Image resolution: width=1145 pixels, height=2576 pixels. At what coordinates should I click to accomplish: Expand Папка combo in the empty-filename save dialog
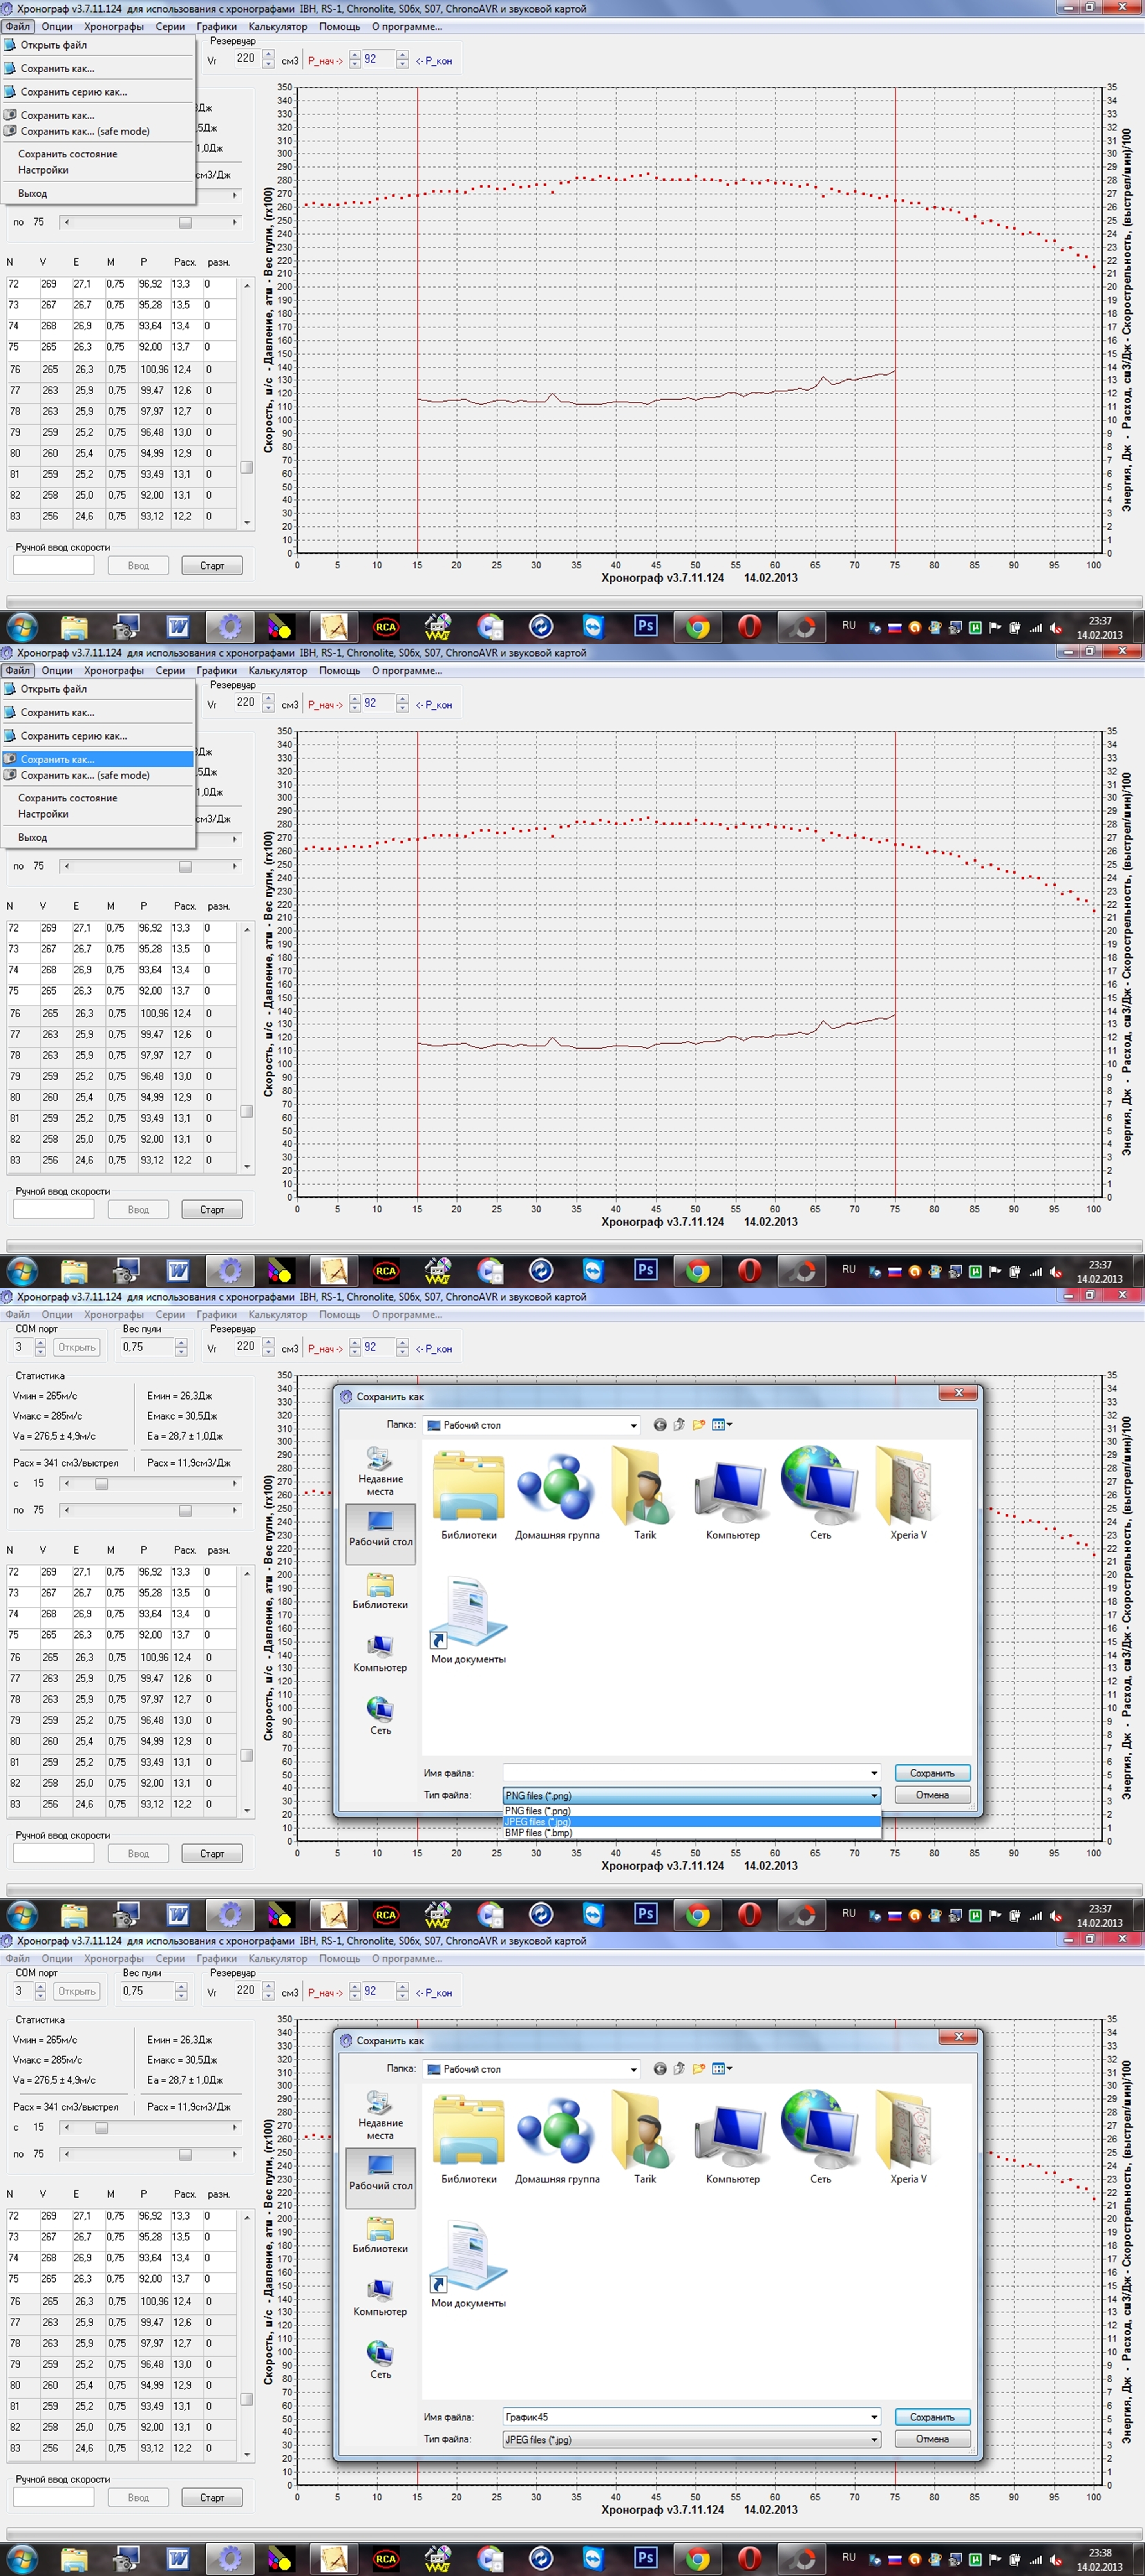click(633, 1426)
